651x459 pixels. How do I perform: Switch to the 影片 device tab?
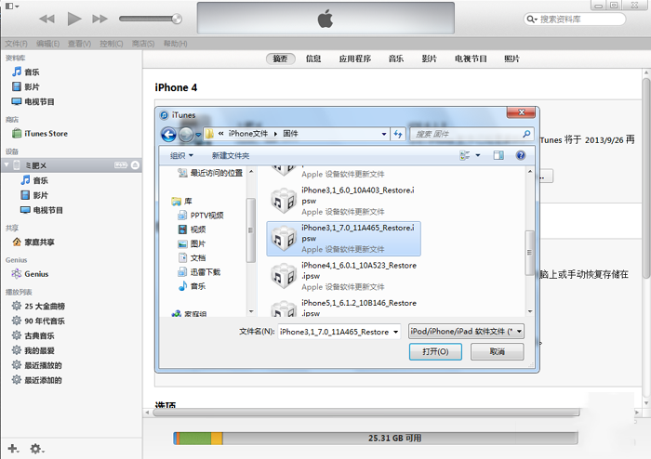coord(430,59)
